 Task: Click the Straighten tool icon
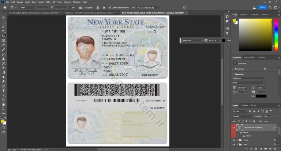[x=81, y=8]
